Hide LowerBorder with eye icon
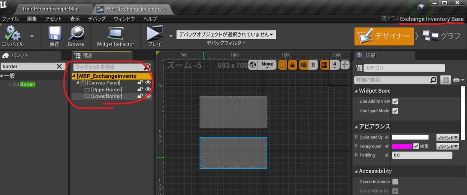This screenshot has height=195, width=467. 148,96
